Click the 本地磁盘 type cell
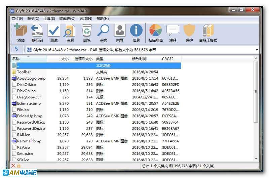The height and width of the screenshot is (178, 269). (103, 65)
